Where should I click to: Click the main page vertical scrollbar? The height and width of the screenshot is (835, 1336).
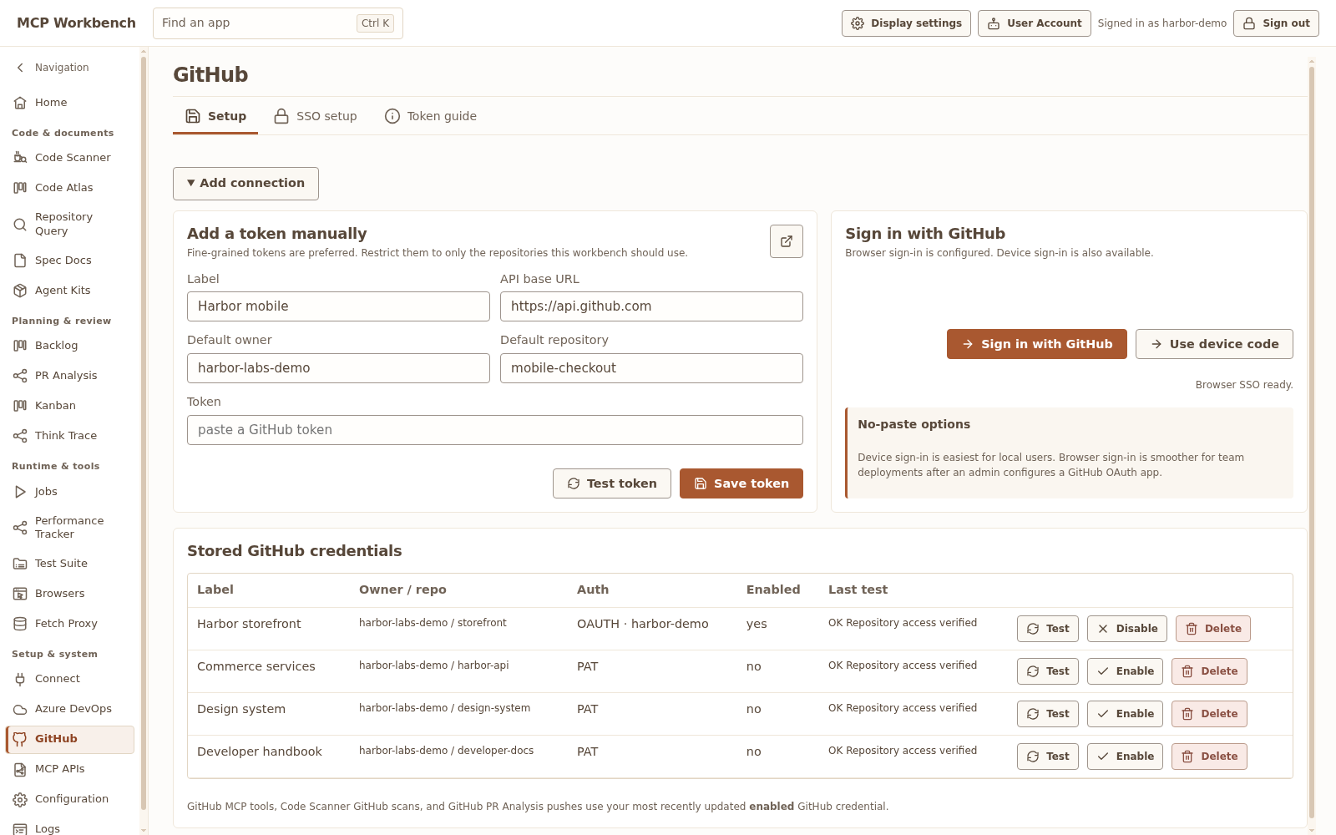click(1312, 443)
